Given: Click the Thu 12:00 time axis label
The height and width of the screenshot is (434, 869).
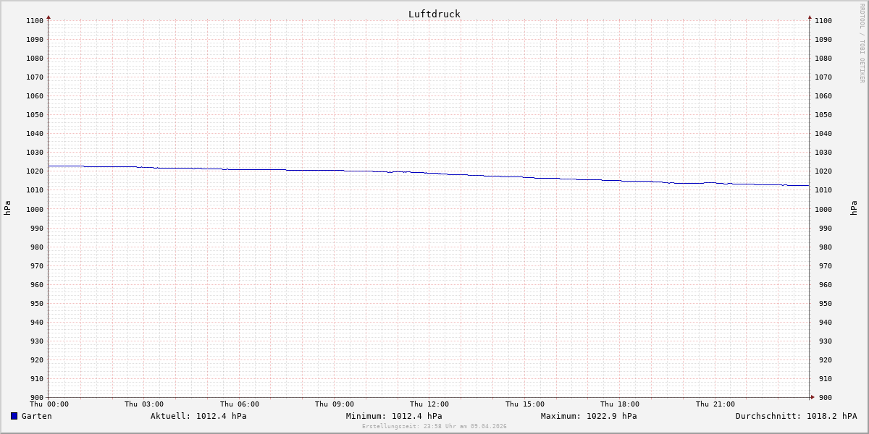Looking at the screenshot, I should click(x=429, y=404).
